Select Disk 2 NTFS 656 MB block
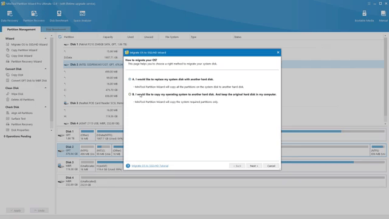The image size is (389, 219). click(x=378, y=150)
